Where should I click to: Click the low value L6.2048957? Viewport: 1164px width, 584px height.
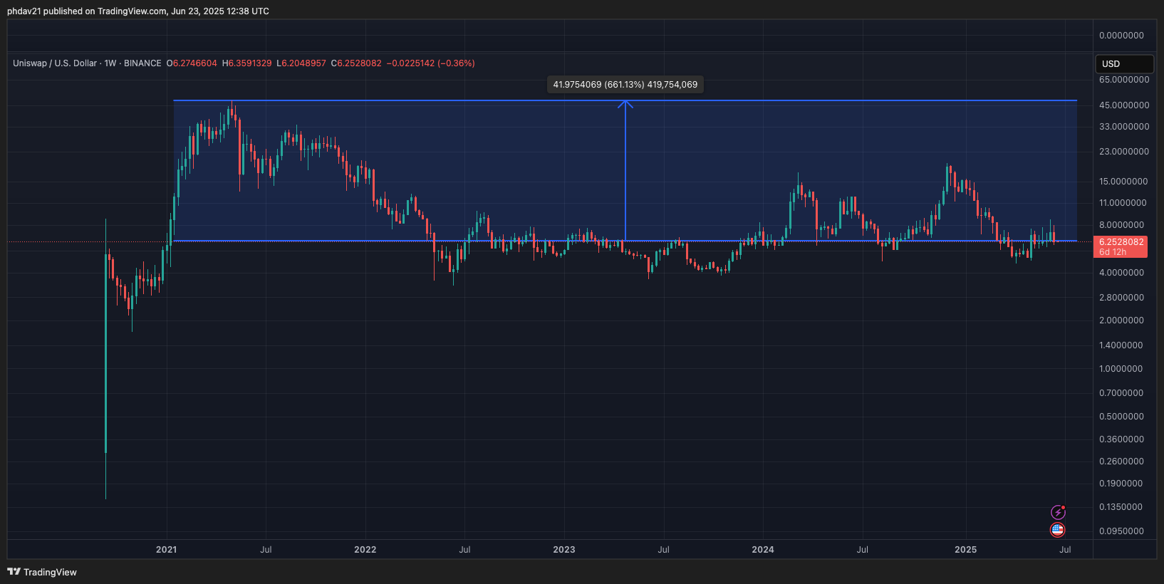coord(301,63)
